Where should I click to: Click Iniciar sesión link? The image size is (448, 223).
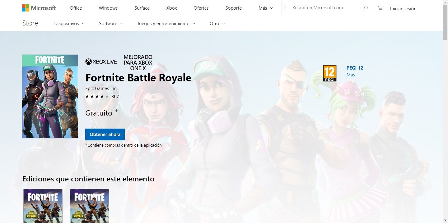(x=403, y=9)
